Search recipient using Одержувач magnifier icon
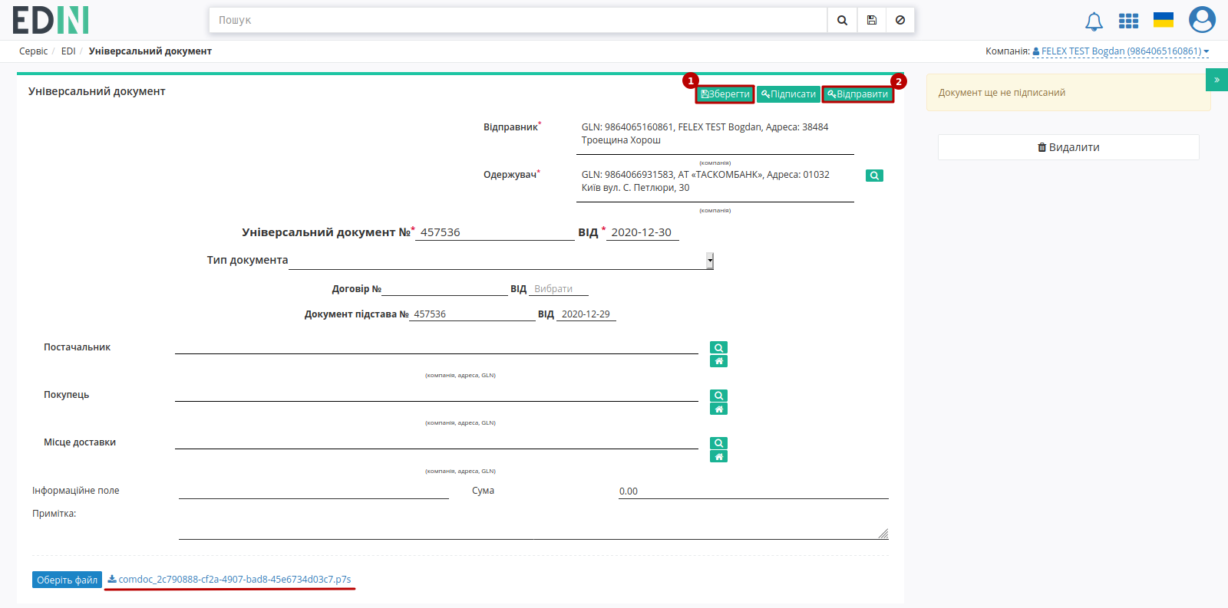 tap(874, 176)
